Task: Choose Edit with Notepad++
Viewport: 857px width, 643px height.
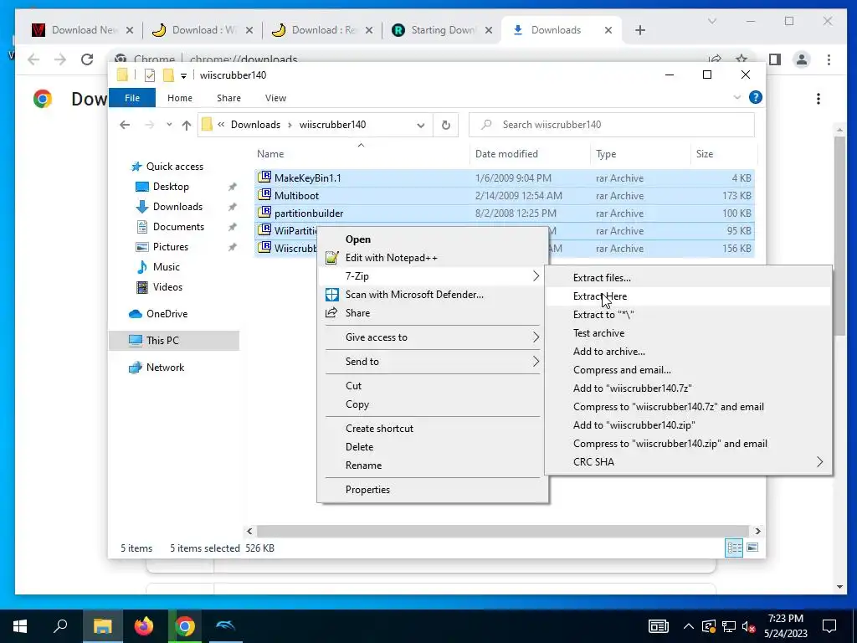Action: pyautogui.click(x=433, y=258)
